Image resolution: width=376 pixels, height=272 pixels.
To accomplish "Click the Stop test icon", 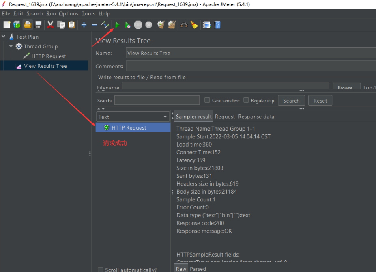I will pos(138,25).
